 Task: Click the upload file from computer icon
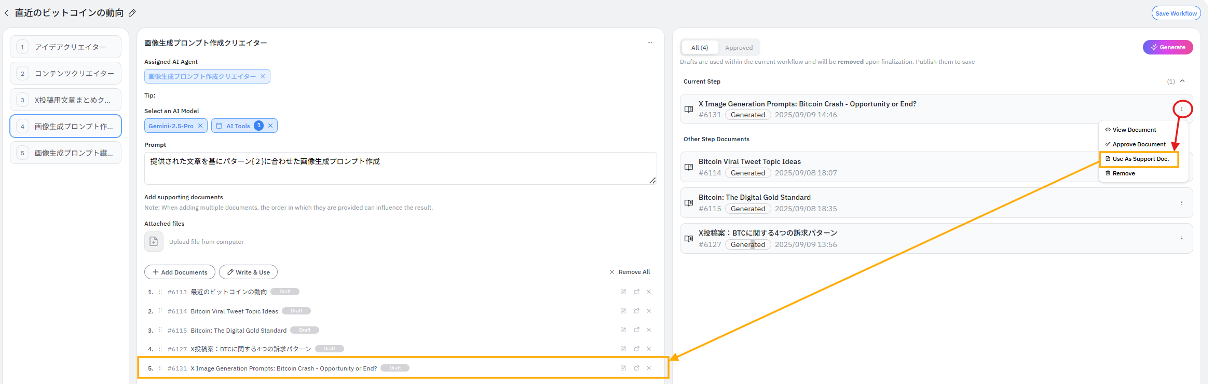154,242
